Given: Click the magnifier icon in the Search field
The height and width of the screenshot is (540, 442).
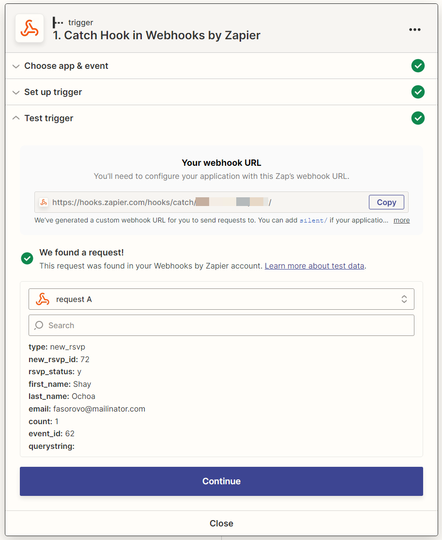Looking at the screenshot, I should [39, 325].
